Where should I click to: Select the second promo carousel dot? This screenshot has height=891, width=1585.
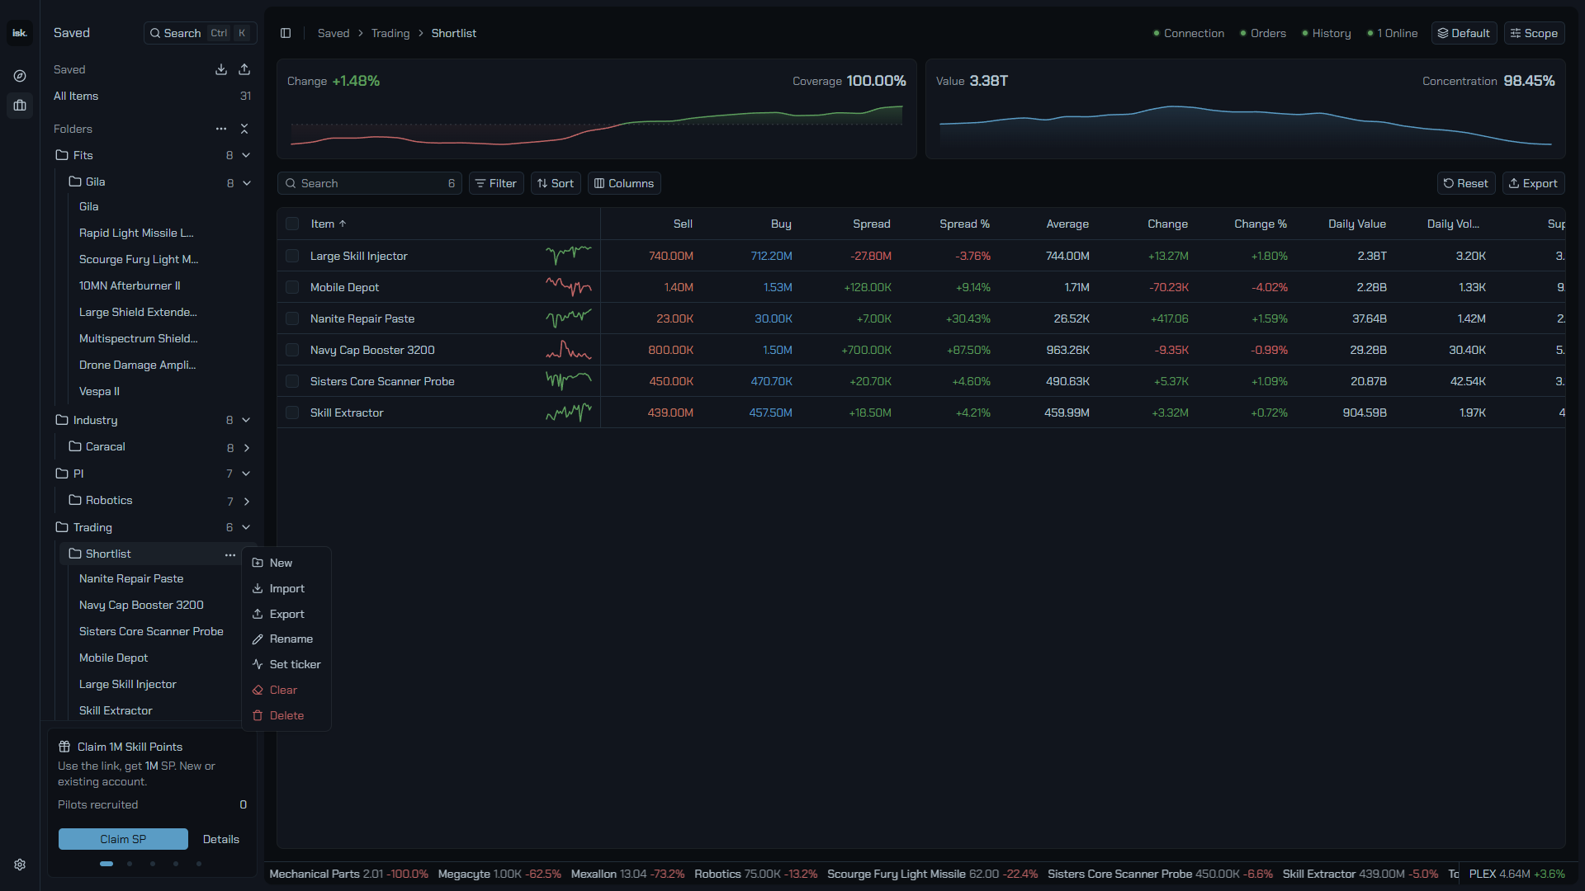pyautogui.click(x=130, y=864)
